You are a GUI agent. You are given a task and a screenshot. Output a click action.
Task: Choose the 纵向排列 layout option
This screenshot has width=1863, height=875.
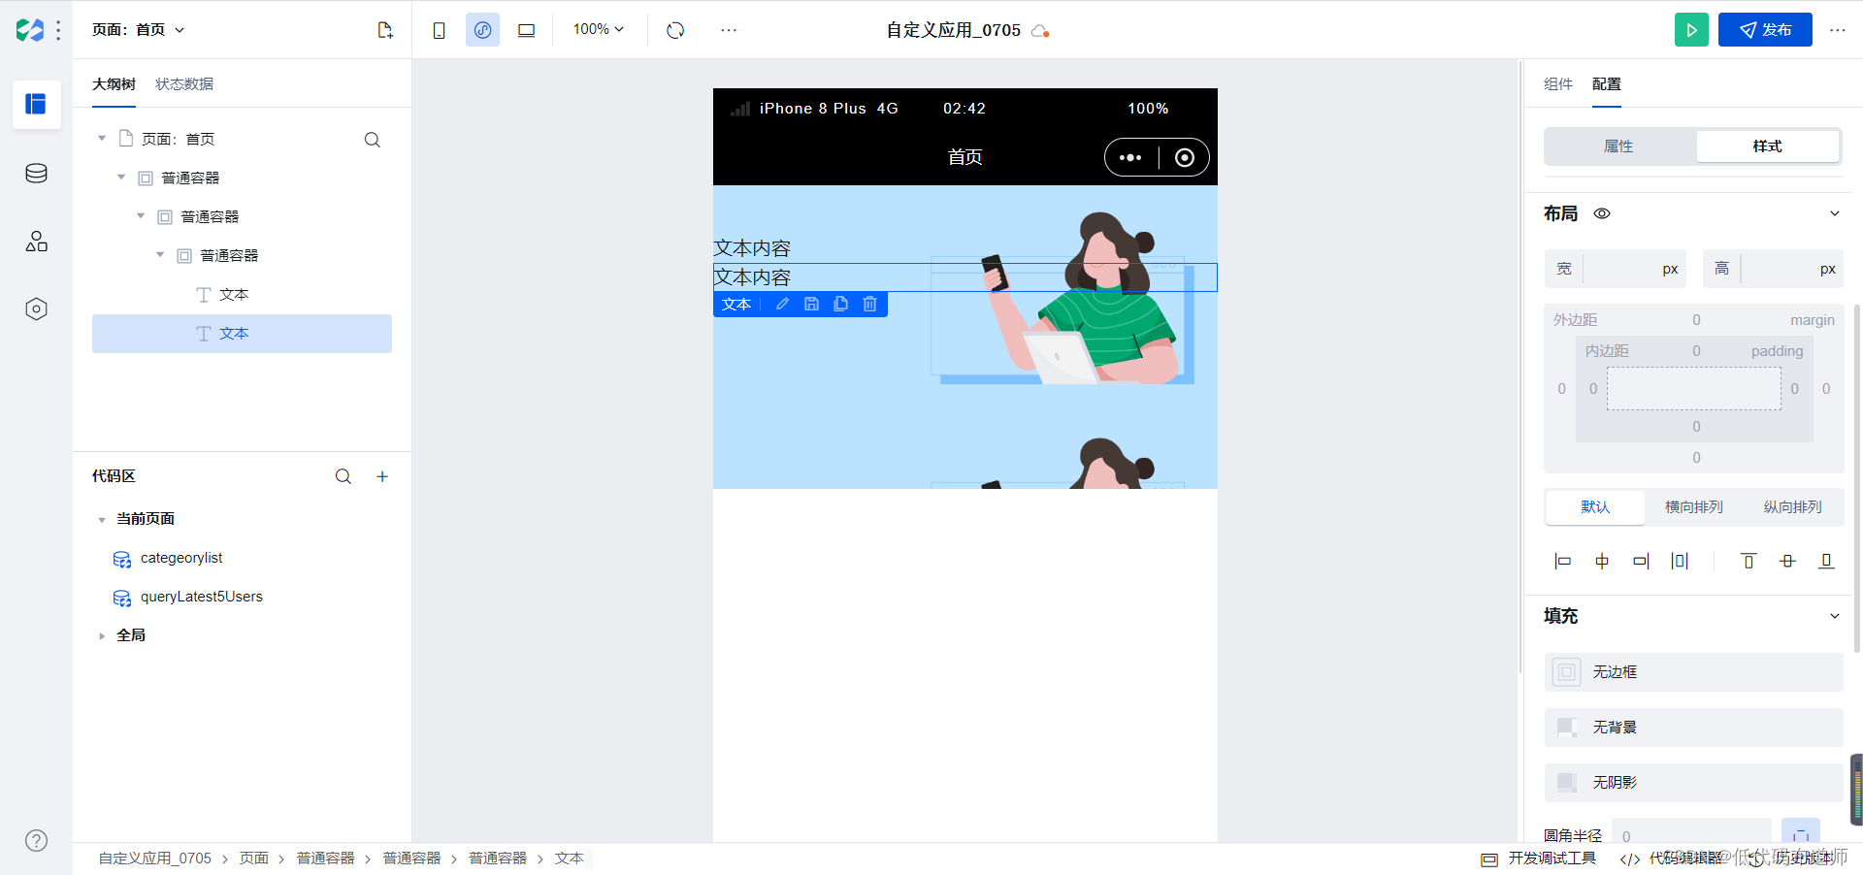pyautogui.click(x=1792, y=507)
